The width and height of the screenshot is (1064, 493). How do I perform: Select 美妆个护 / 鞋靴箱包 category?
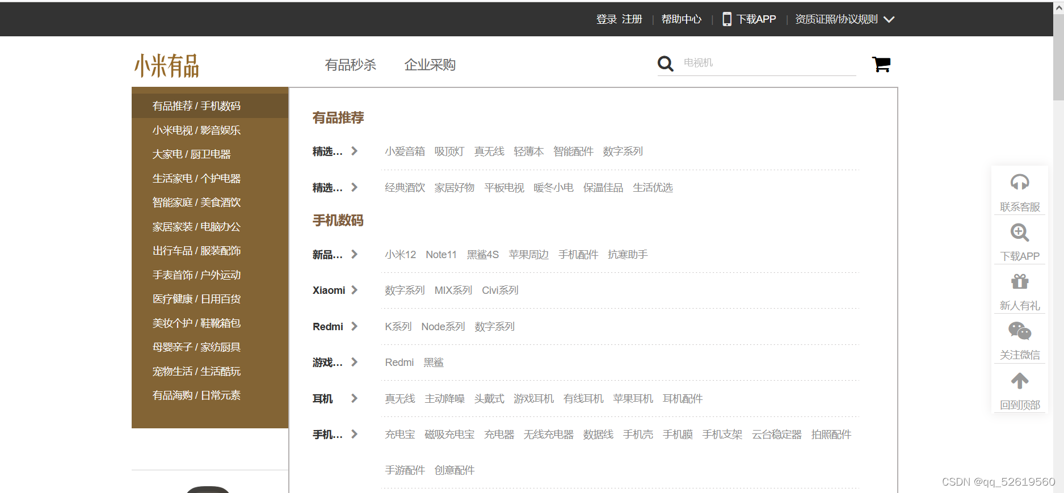pos(210,323)
